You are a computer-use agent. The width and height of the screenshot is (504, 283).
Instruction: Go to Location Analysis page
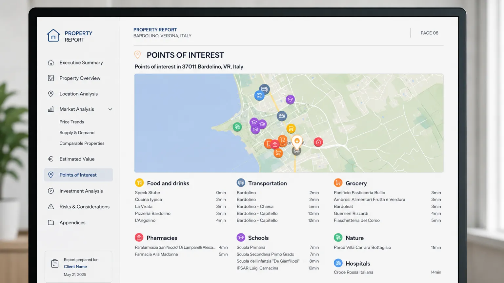[x=78, y=94]
